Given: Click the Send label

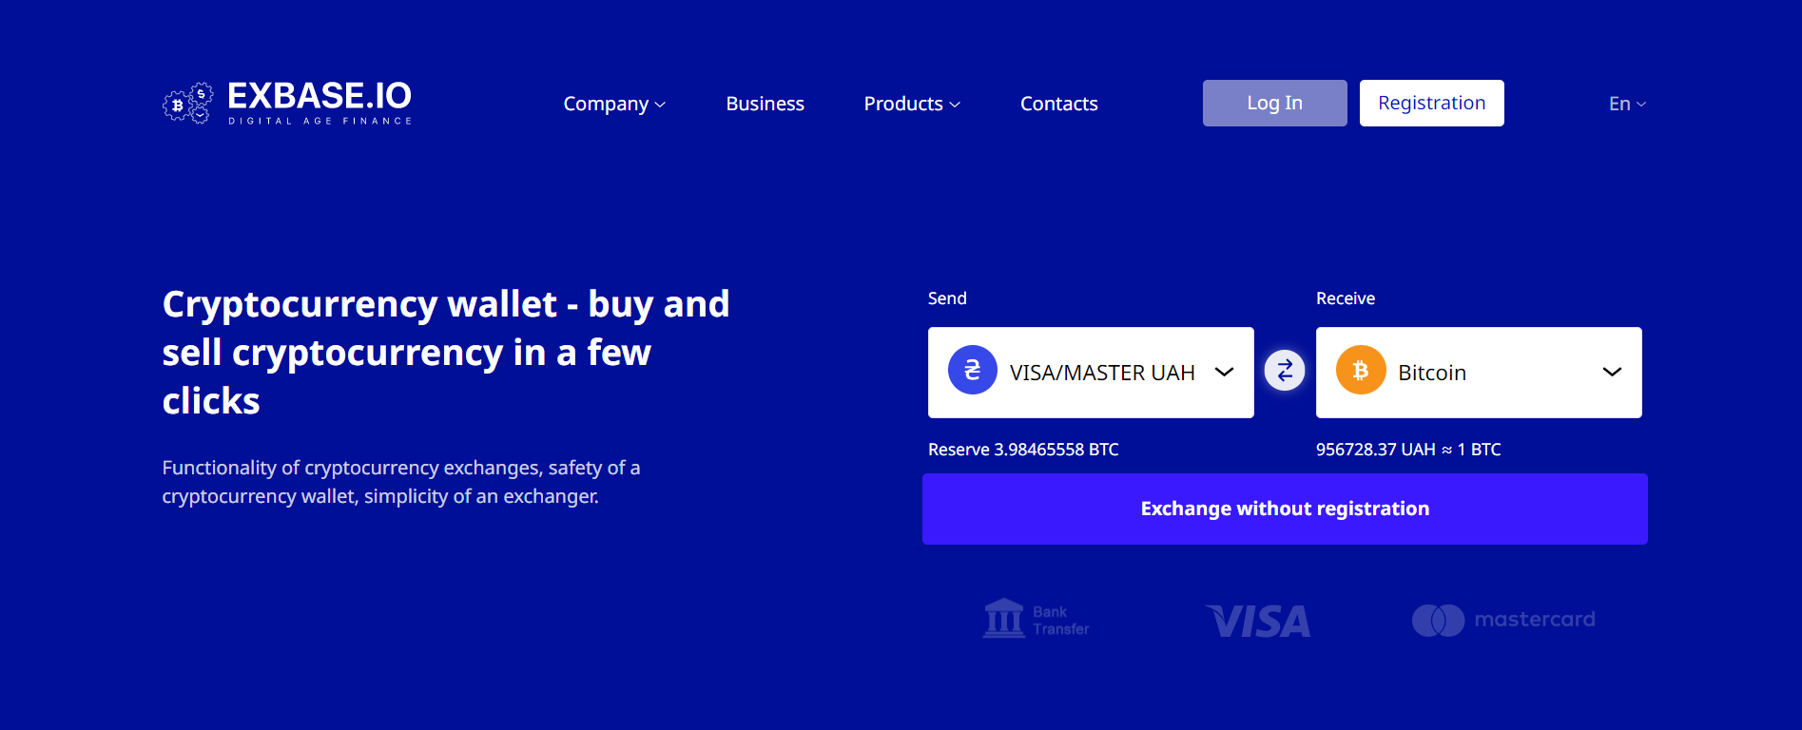Looking at the screenshot, I should click(947, 298).
